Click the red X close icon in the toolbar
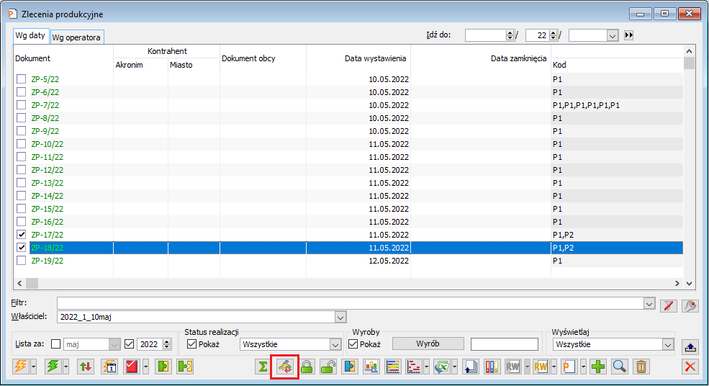This screenshot has width=709, height=386. click(690, 366)
